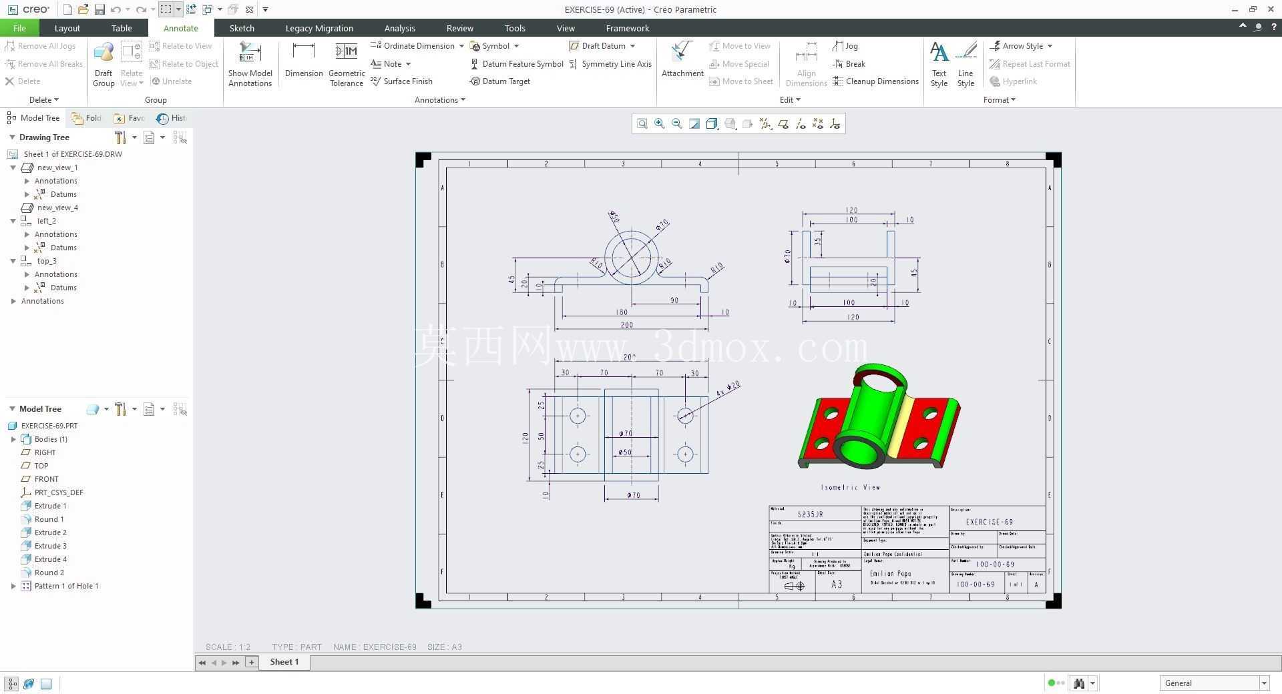The height and width of the screenshot is (694, 1282).
Task: Click the Zoom Out magnifier icon
Action: [x=677, y=123]
